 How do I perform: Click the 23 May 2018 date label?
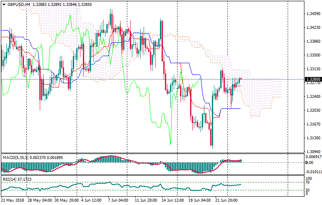tap(13, 200)
